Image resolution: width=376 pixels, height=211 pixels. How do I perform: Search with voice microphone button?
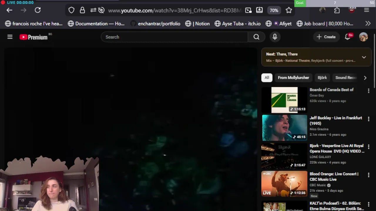click(x=275, y=37)
